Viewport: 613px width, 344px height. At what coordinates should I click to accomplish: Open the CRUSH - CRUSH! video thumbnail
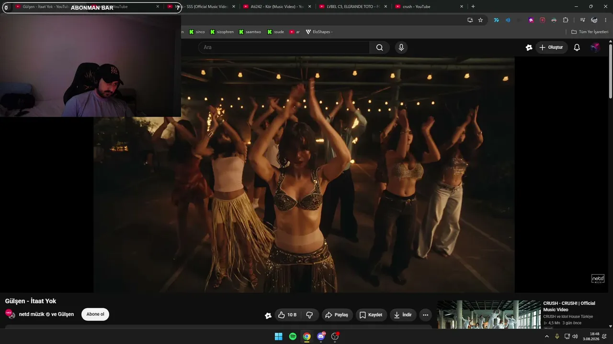[488, 314]
